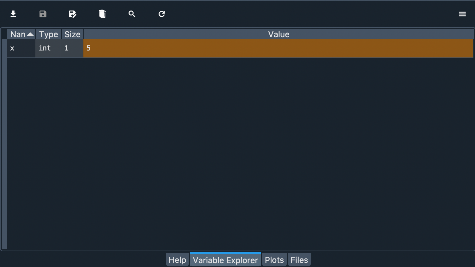Click the Save data as icon

tap(72, 14)
